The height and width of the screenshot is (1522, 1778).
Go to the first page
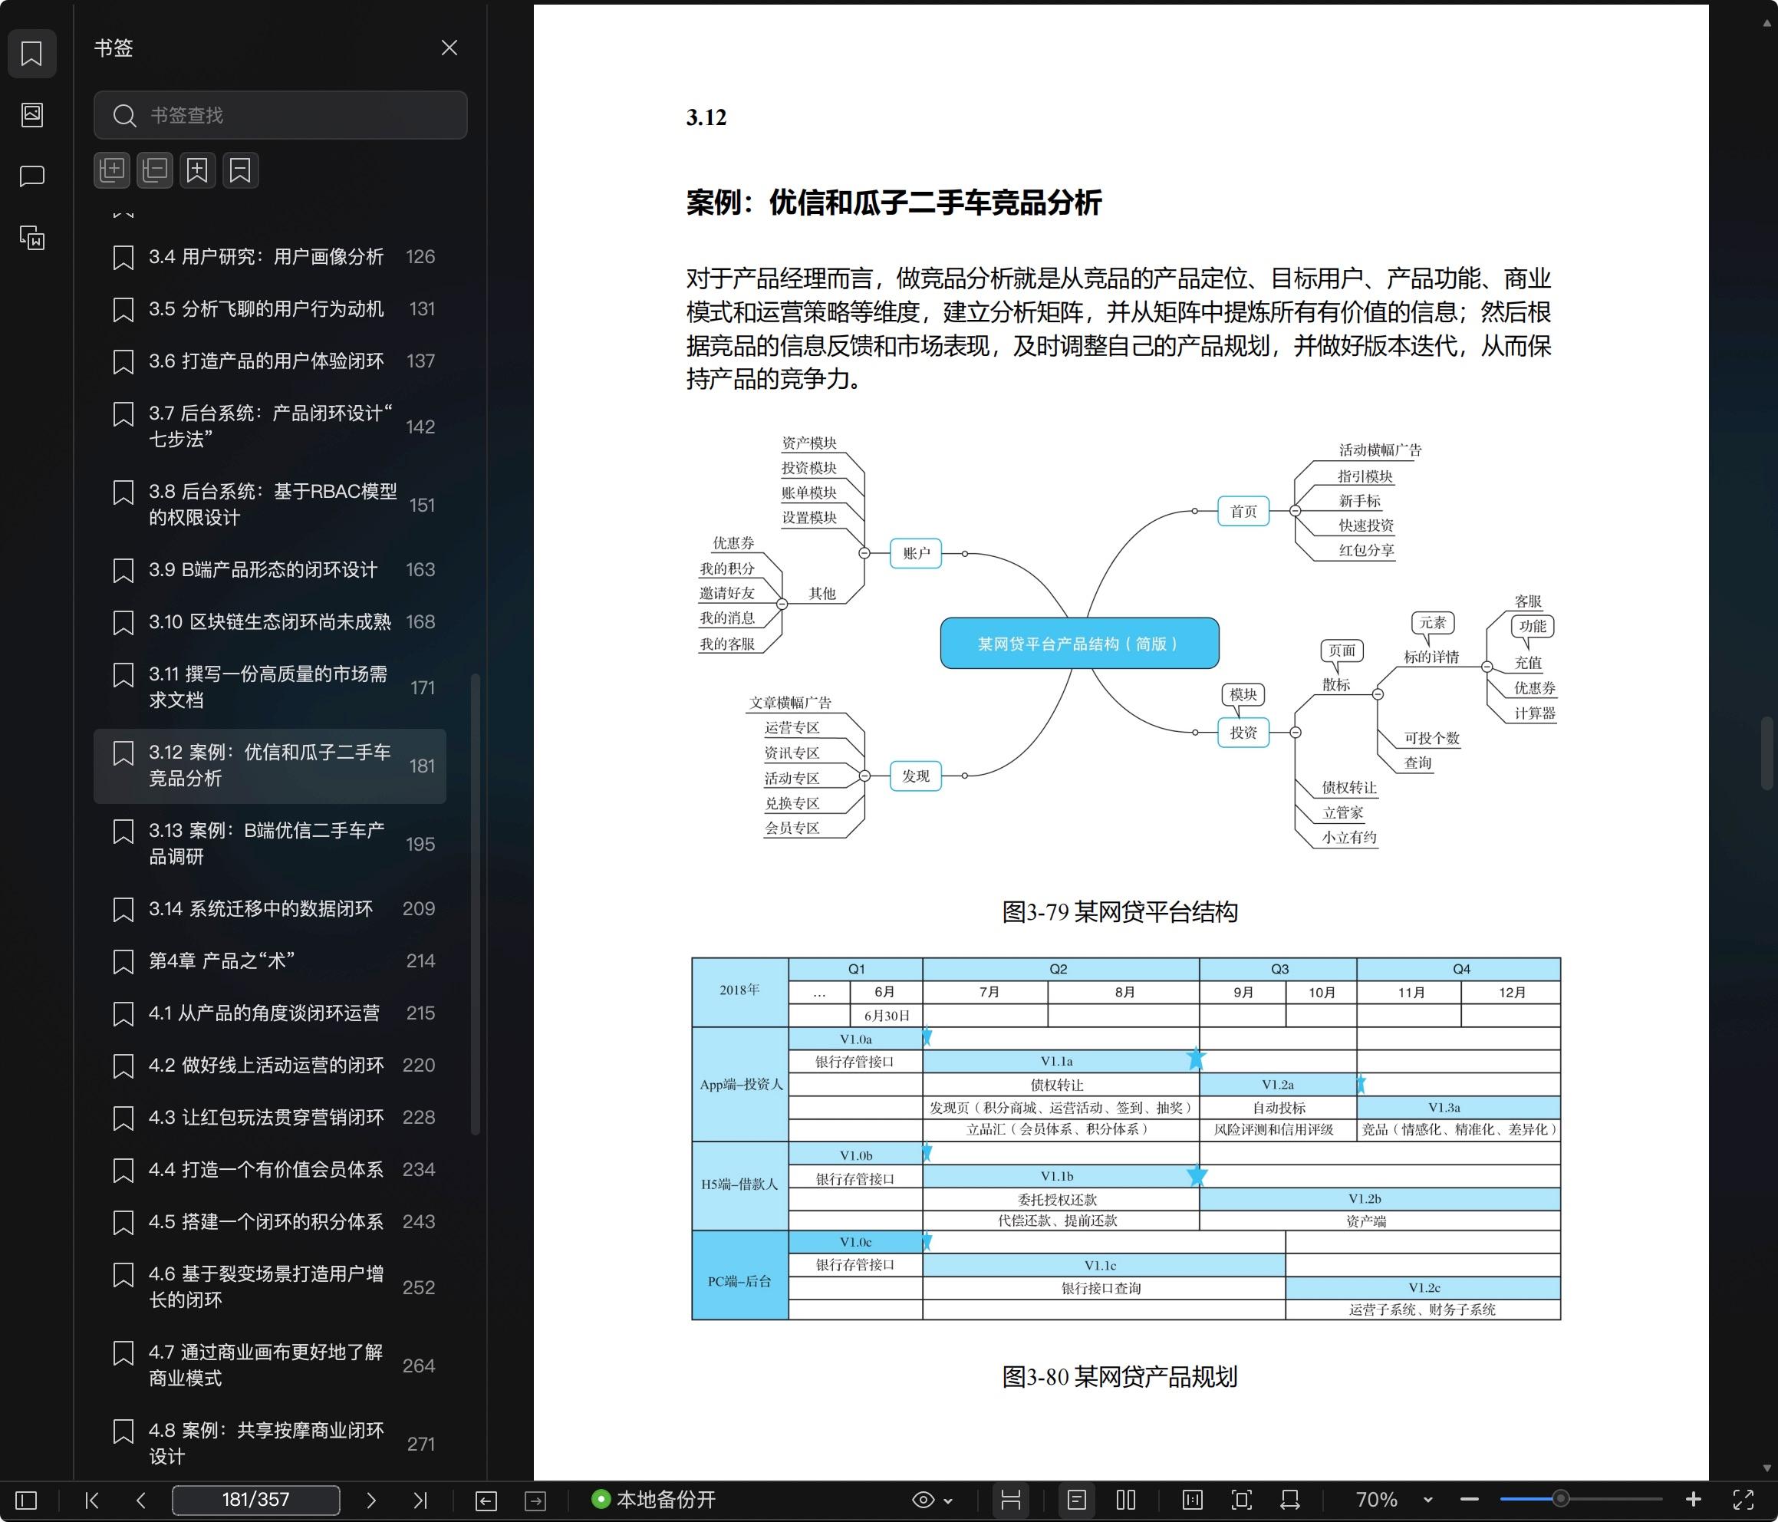92,1501
